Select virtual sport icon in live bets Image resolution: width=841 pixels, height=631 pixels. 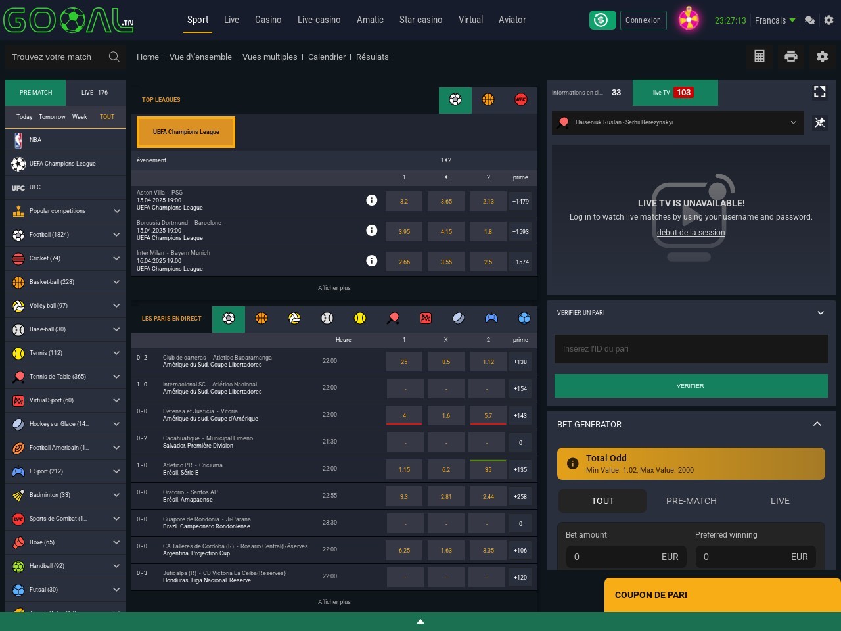click(x=426, y=319)
